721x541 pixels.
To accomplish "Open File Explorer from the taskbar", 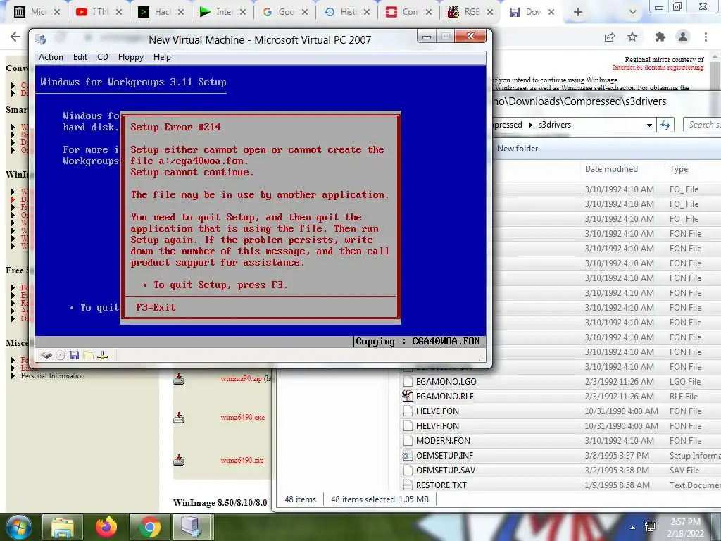I will 62,527.
